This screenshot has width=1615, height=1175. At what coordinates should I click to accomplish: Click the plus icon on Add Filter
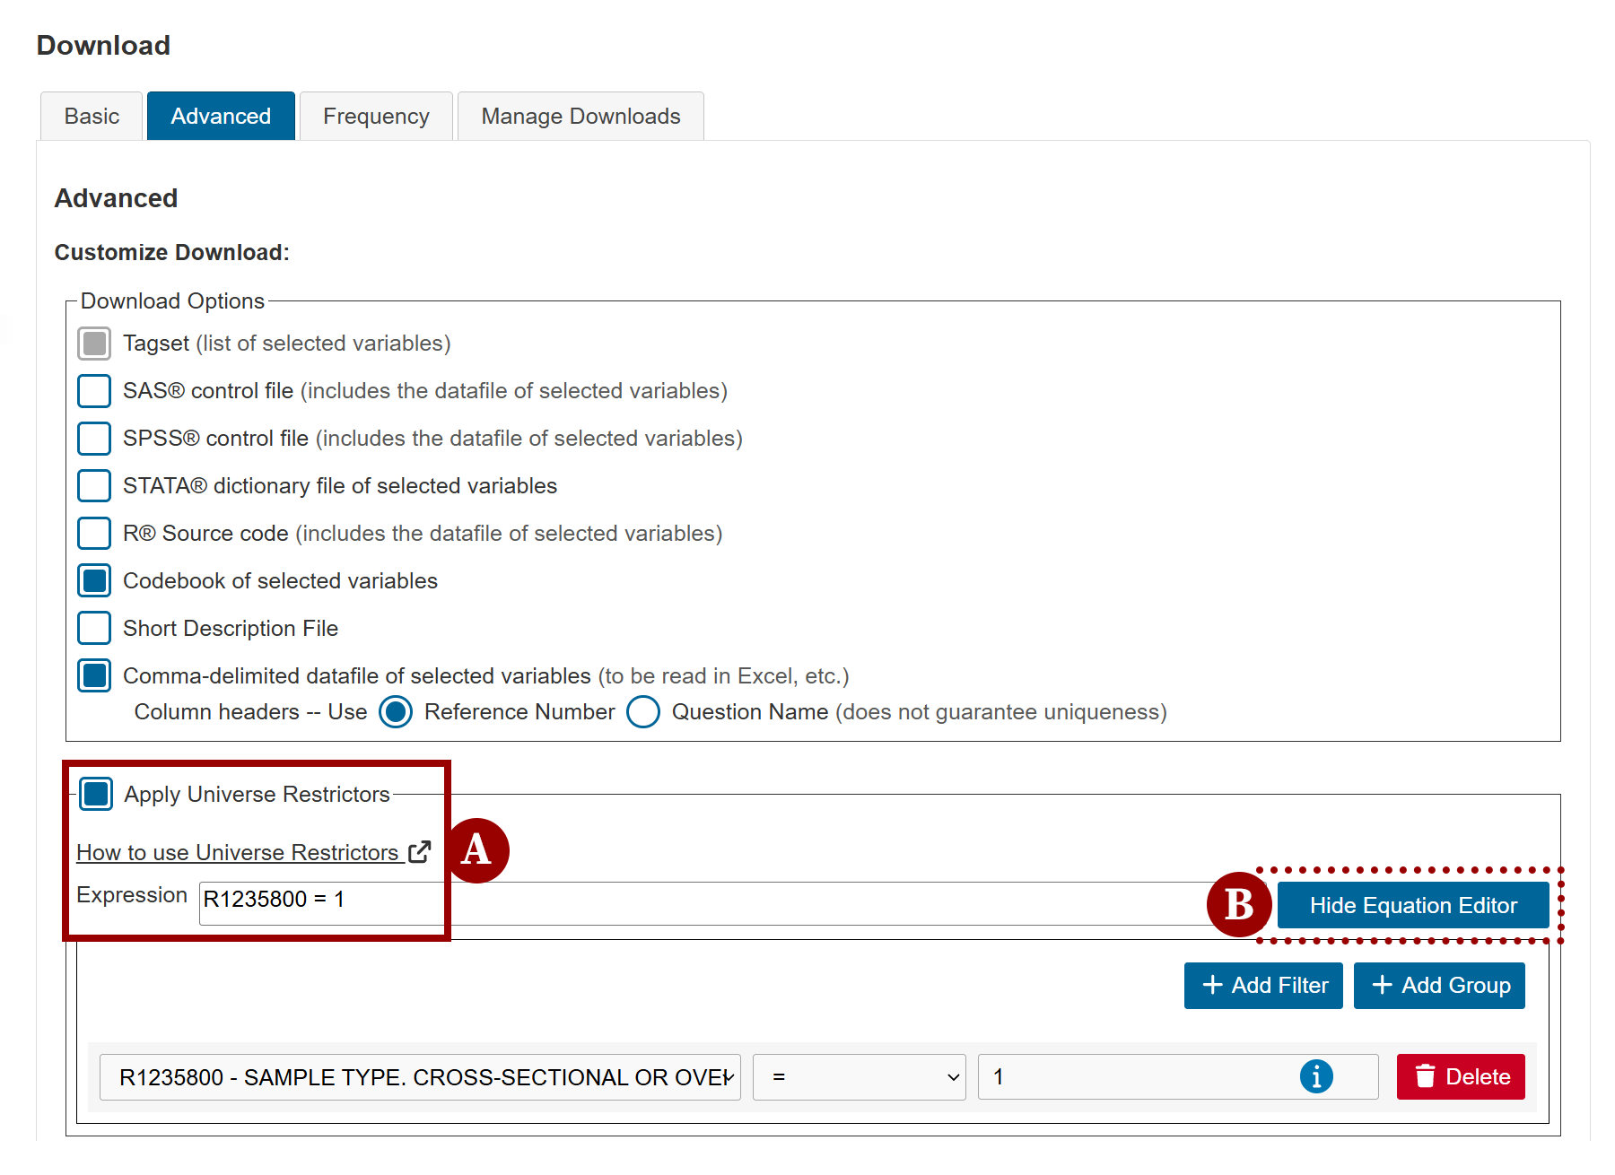[x=1213, y=985]
